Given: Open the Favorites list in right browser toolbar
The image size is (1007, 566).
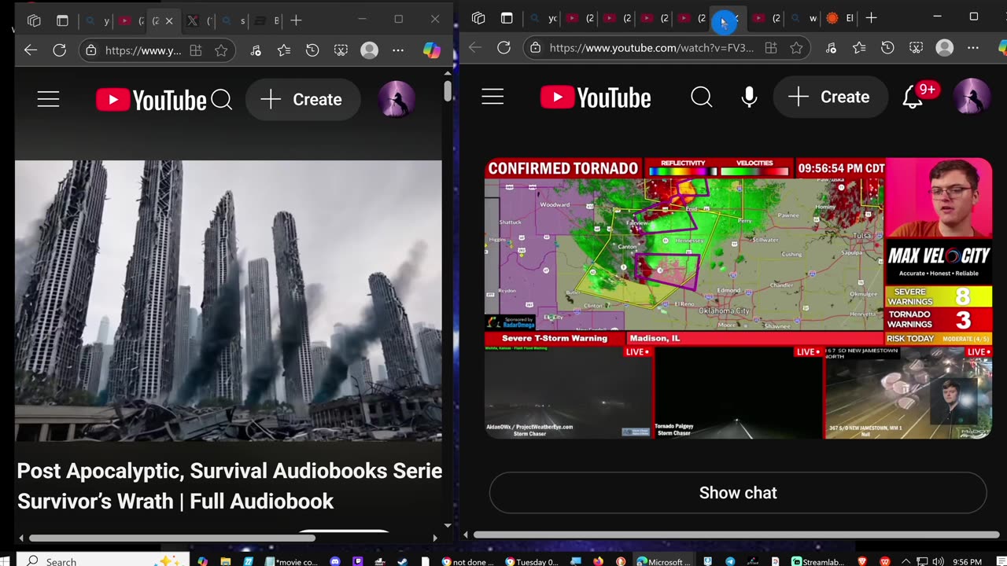Looking at the screenshot, I should [859, 48].
